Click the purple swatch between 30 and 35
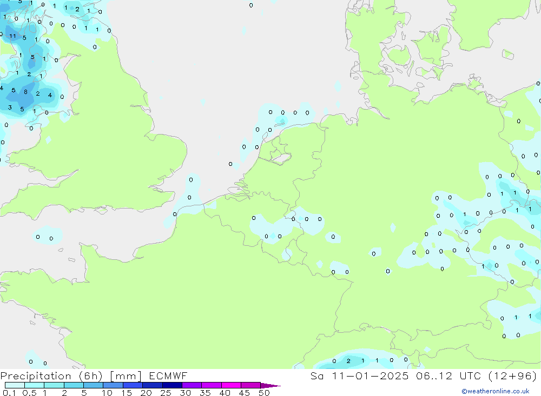Screen dimensions: 541x396 coord(192,386)
